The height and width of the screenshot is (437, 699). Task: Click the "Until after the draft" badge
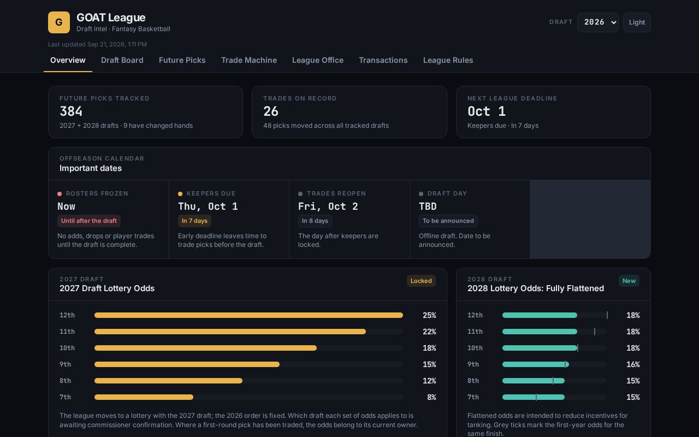[89, 221]
